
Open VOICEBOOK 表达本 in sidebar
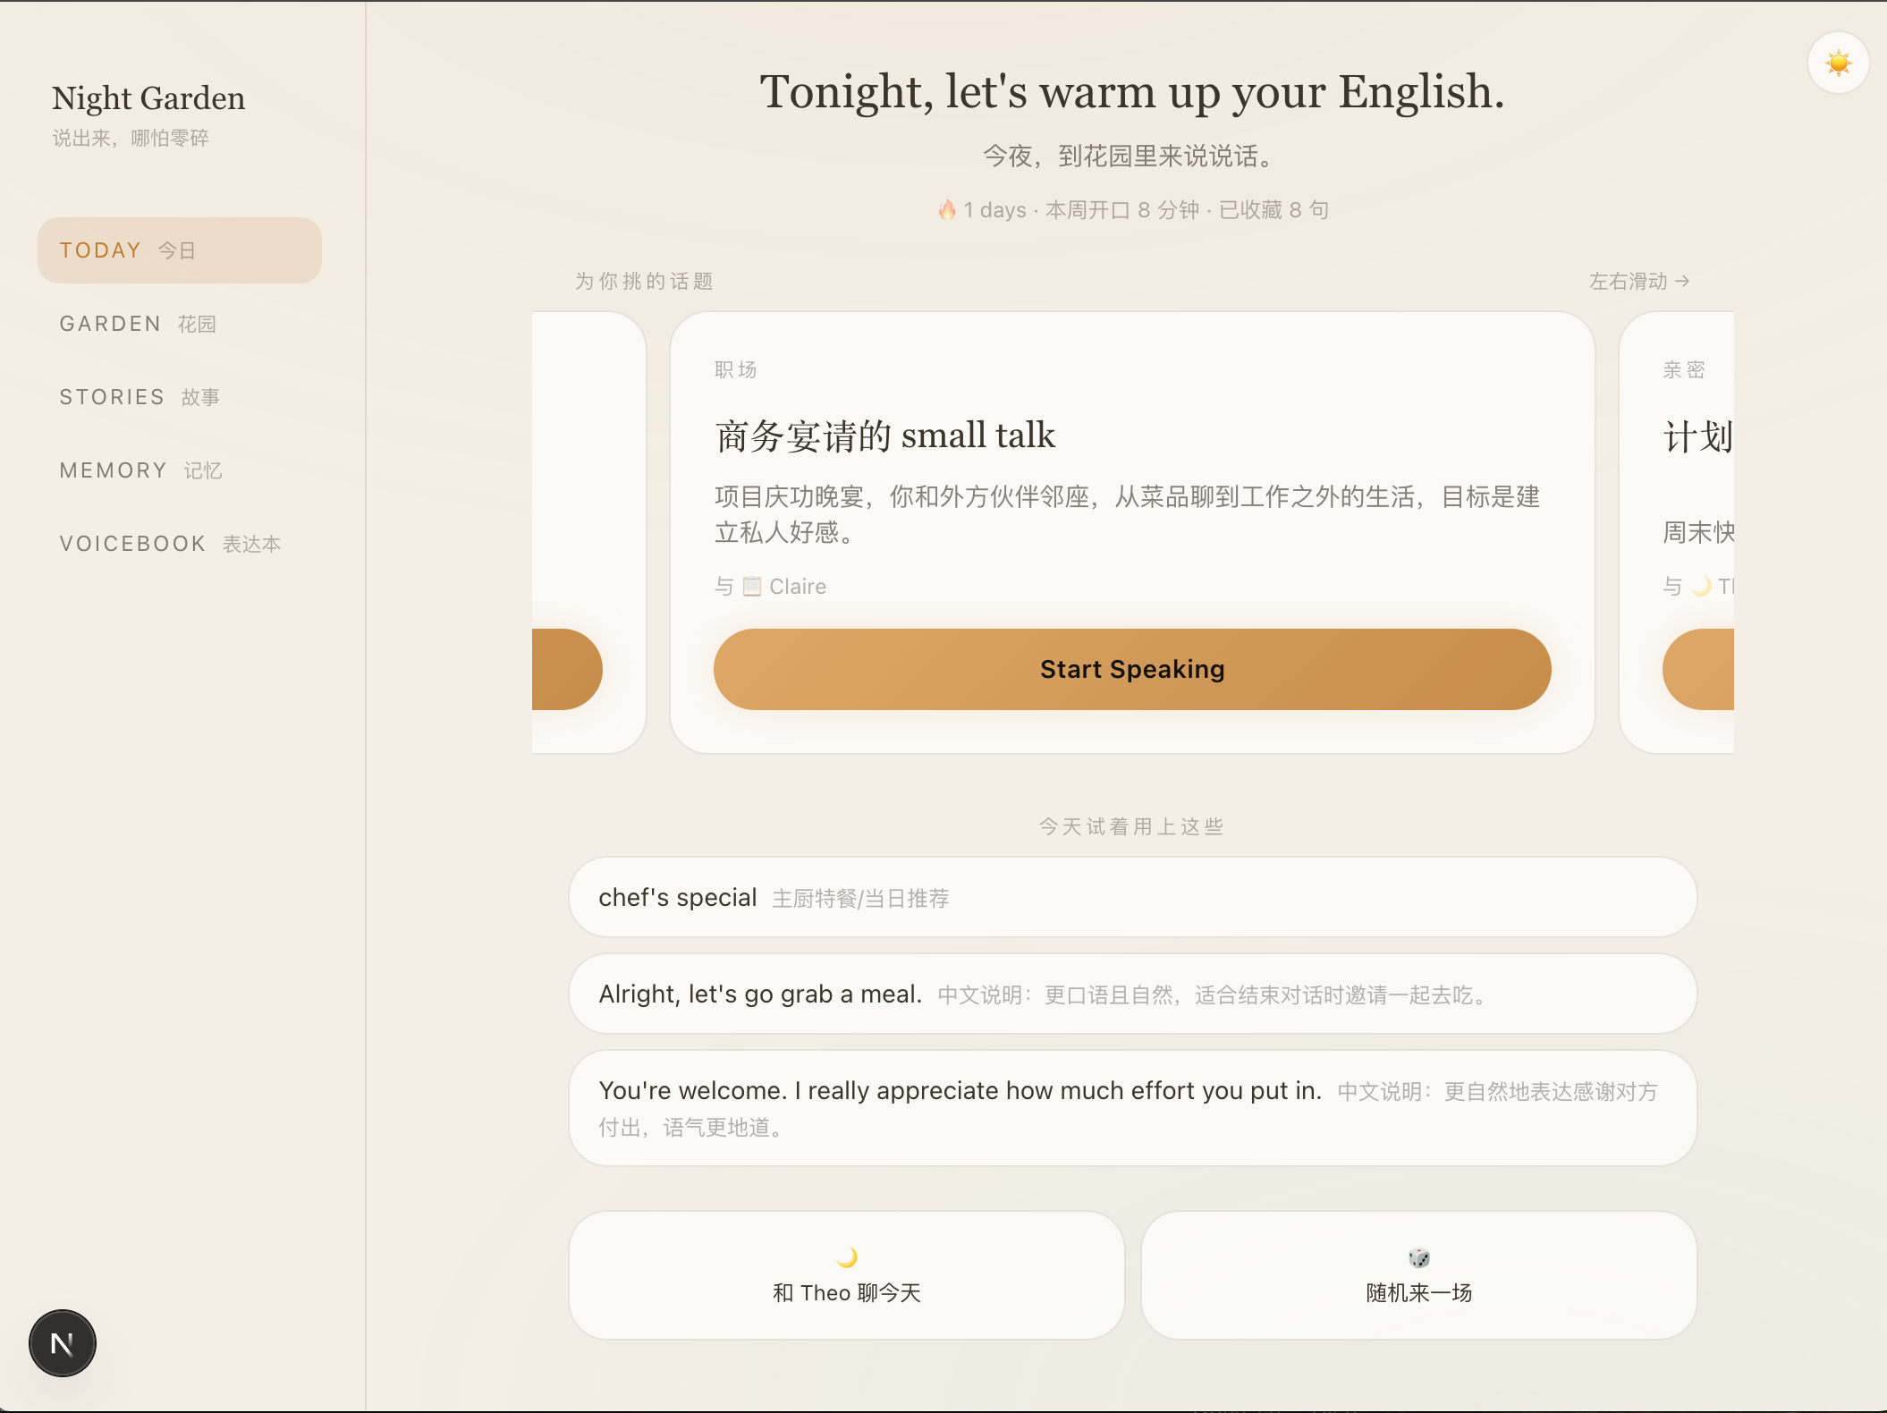pyautogui.click(x=180, y=544)
